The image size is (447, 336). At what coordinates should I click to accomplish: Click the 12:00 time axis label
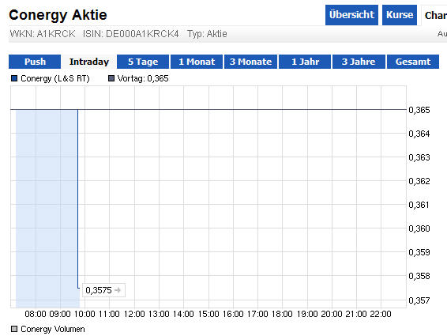[x=134, y=314]
